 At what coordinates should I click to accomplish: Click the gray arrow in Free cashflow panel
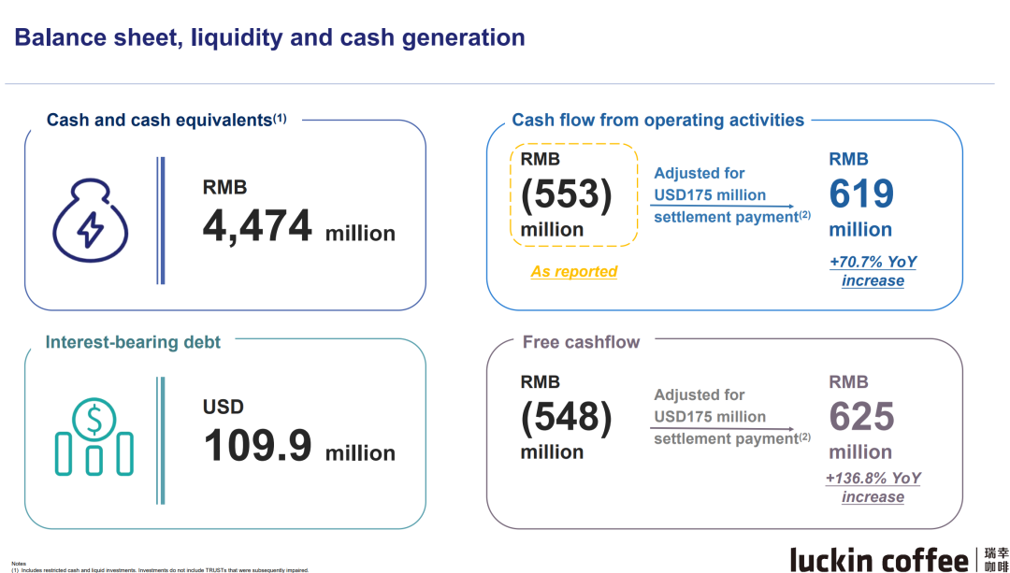click(722, 428)
